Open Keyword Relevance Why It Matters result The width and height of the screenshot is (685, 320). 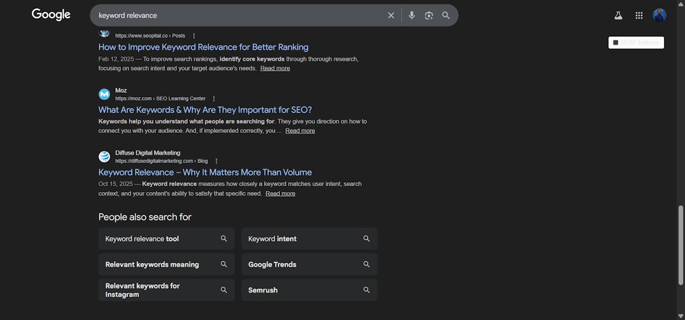click(x=205, y=172)
